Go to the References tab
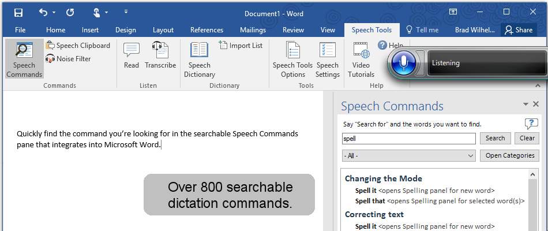Image resolution: width=548 pixels, height=231 pixels. pos(207,30)
